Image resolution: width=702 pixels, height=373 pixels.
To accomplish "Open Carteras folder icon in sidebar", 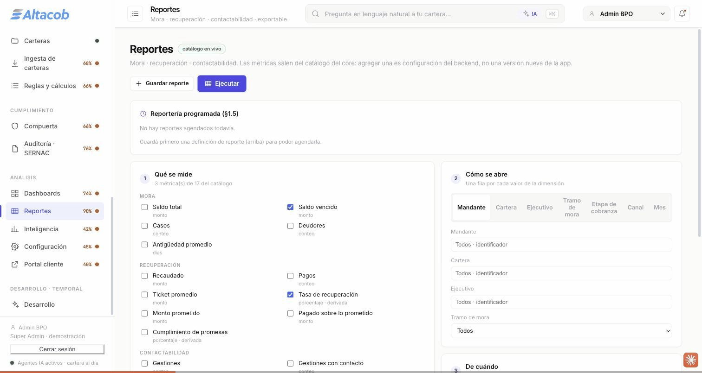I will (15, 41).
